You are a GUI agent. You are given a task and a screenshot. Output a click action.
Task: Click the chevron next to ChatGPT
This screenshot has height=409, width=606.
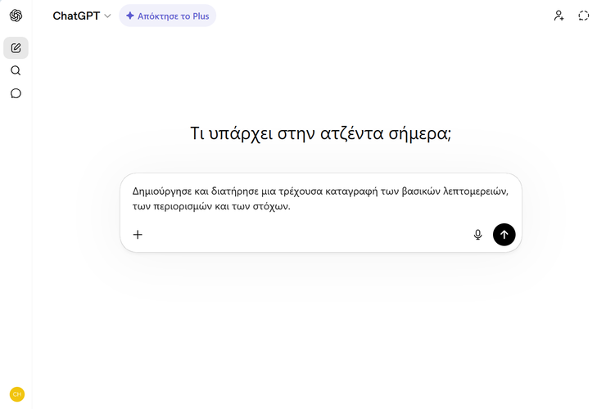click(x=108, y=16)
